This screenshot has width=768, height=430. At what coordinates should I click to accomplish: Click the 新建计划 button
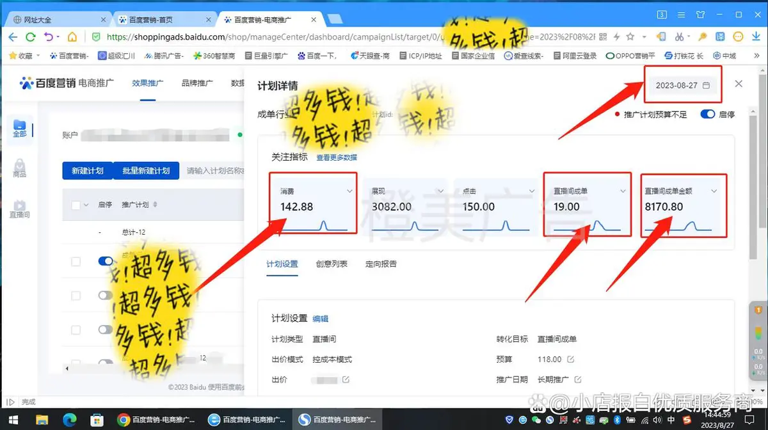pos(88,171)
